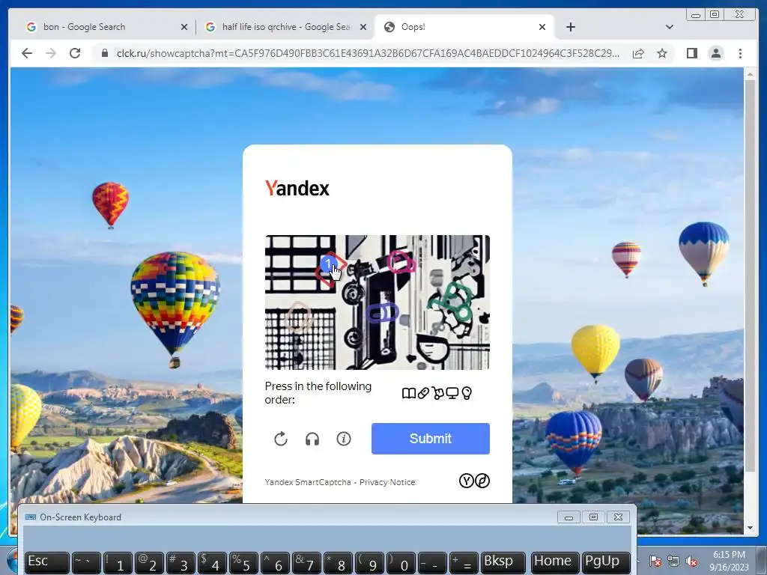The height and width of the screenshot is (575, 767).
Task: Maximize the On-Screen Keyboard window
Action: [593, 517]
